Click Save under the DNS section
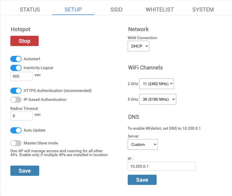 point(142,180)
